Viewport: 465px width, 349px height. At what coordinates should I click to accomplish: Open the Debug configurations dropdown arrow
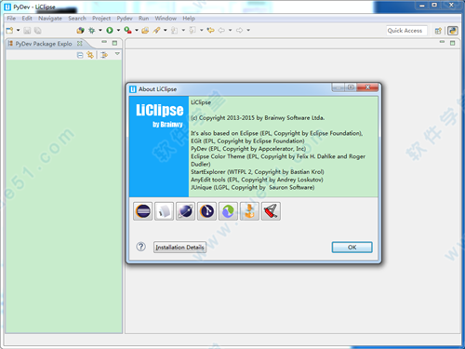click(100, 30)
